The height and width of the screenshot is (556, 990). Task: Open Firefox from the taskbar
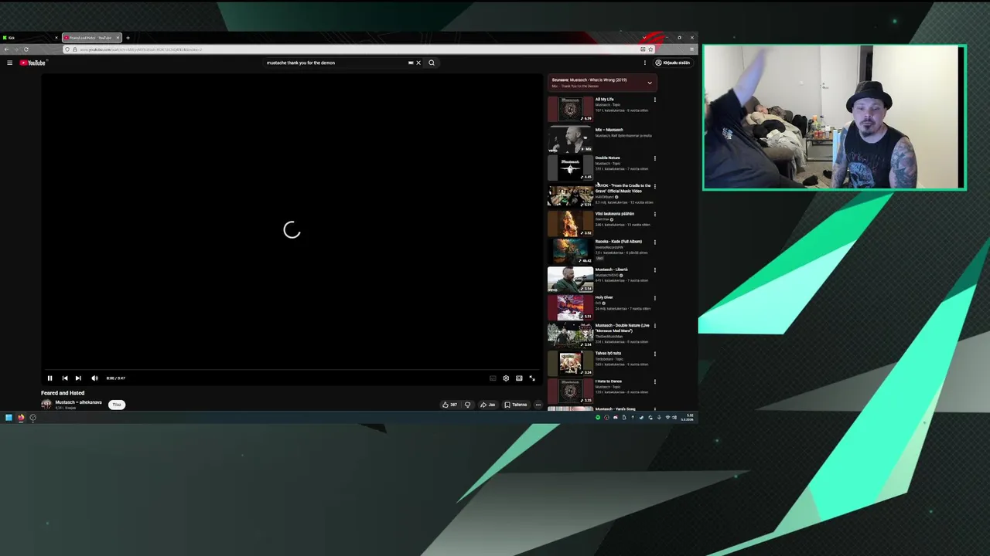coord(21,418)
